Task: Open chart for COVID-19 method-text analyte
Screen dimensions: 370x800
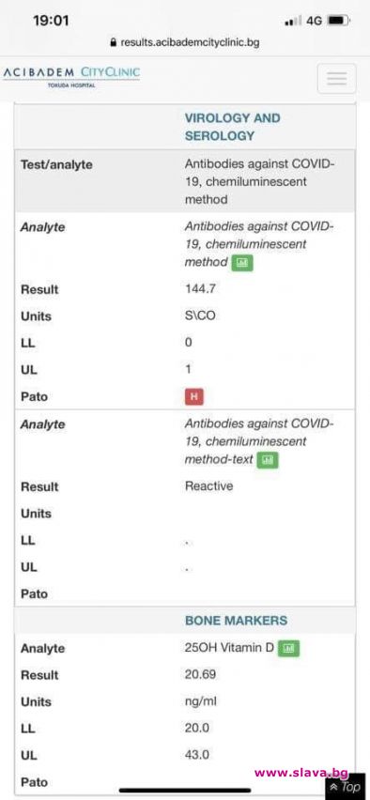Action: click(x=268, y=460)
